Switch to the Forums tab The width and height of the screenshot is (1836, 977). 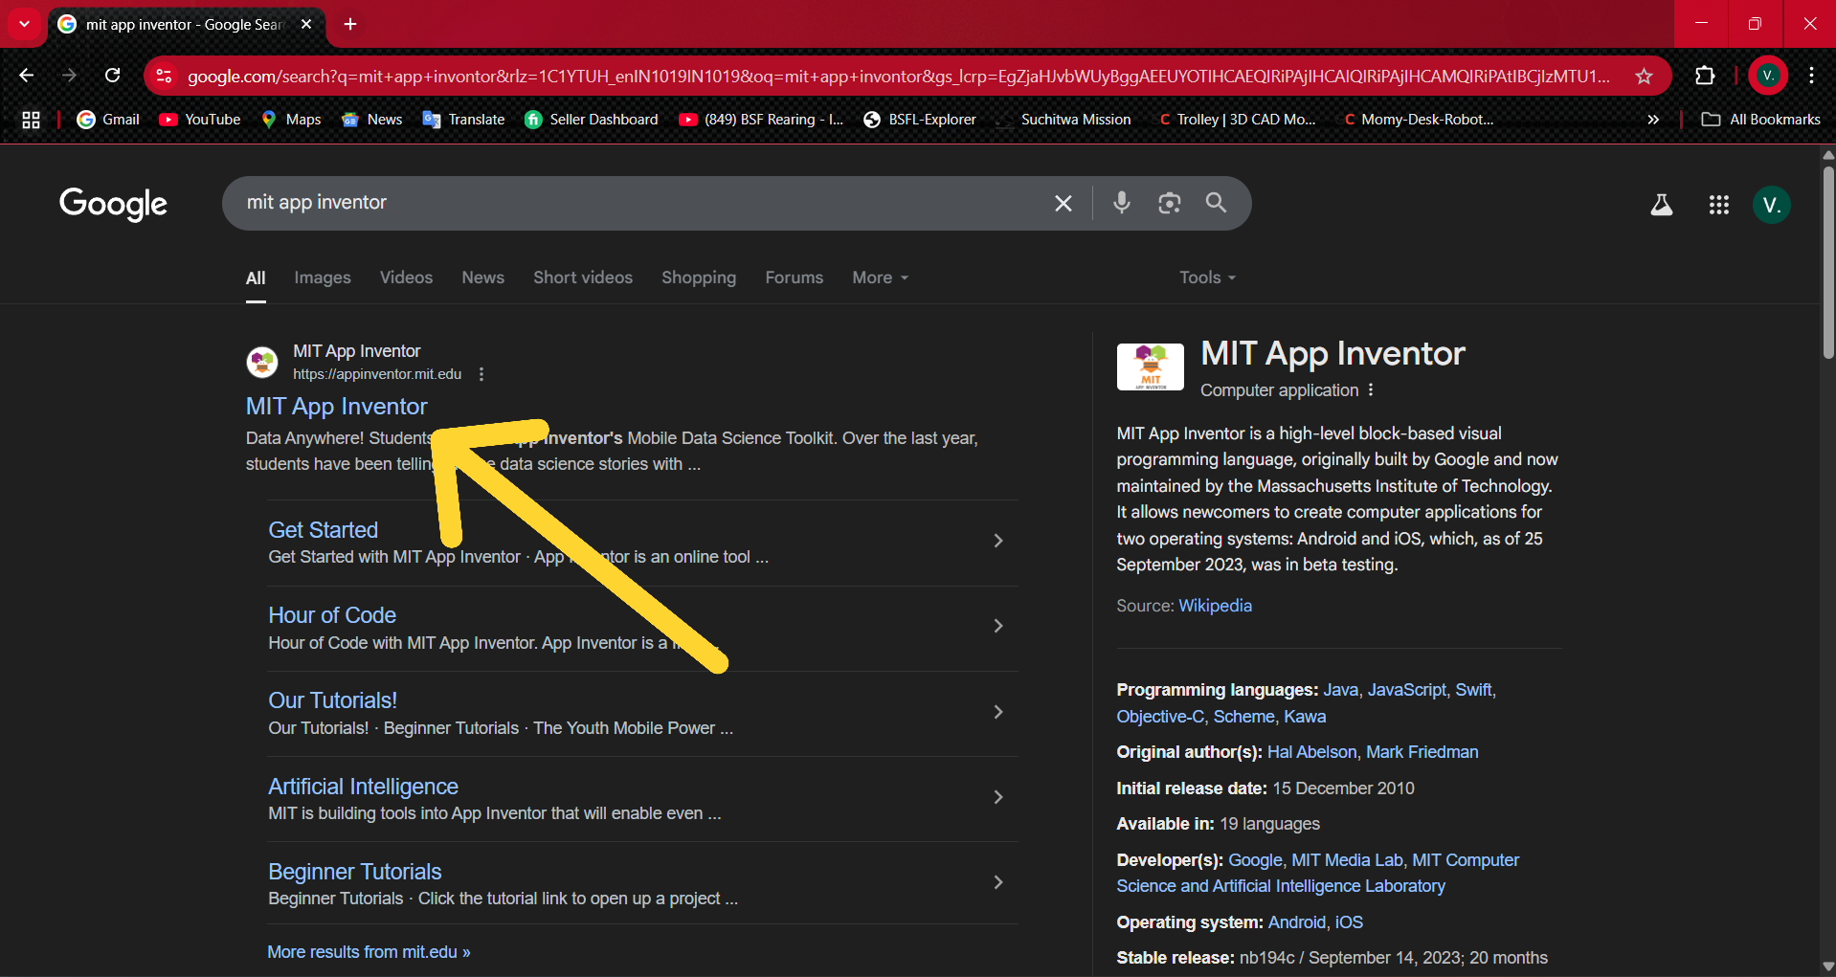pos(794,278)
